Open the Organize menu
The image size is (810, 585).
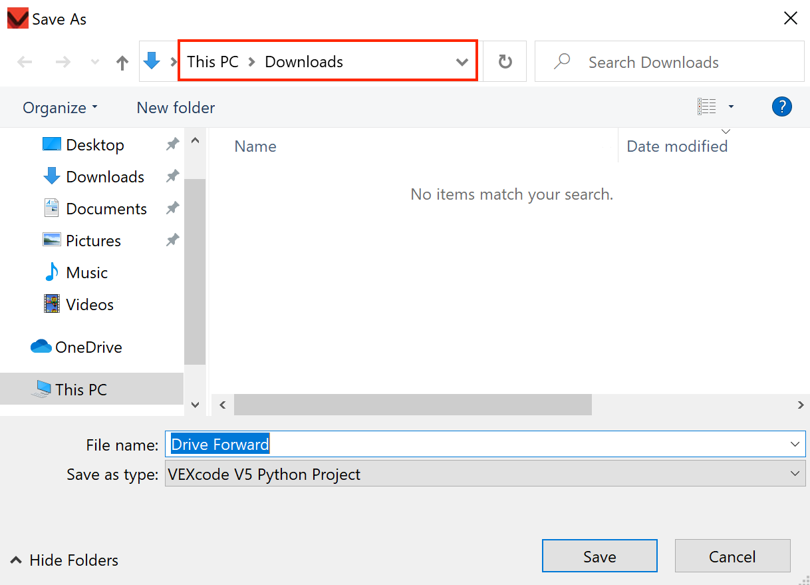coord(60,107)
